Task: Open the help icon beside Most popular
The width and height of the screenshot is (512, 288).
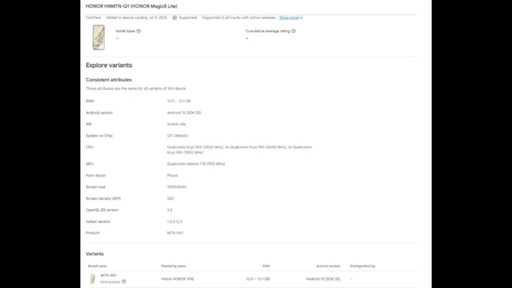Action: pos(124,281)
